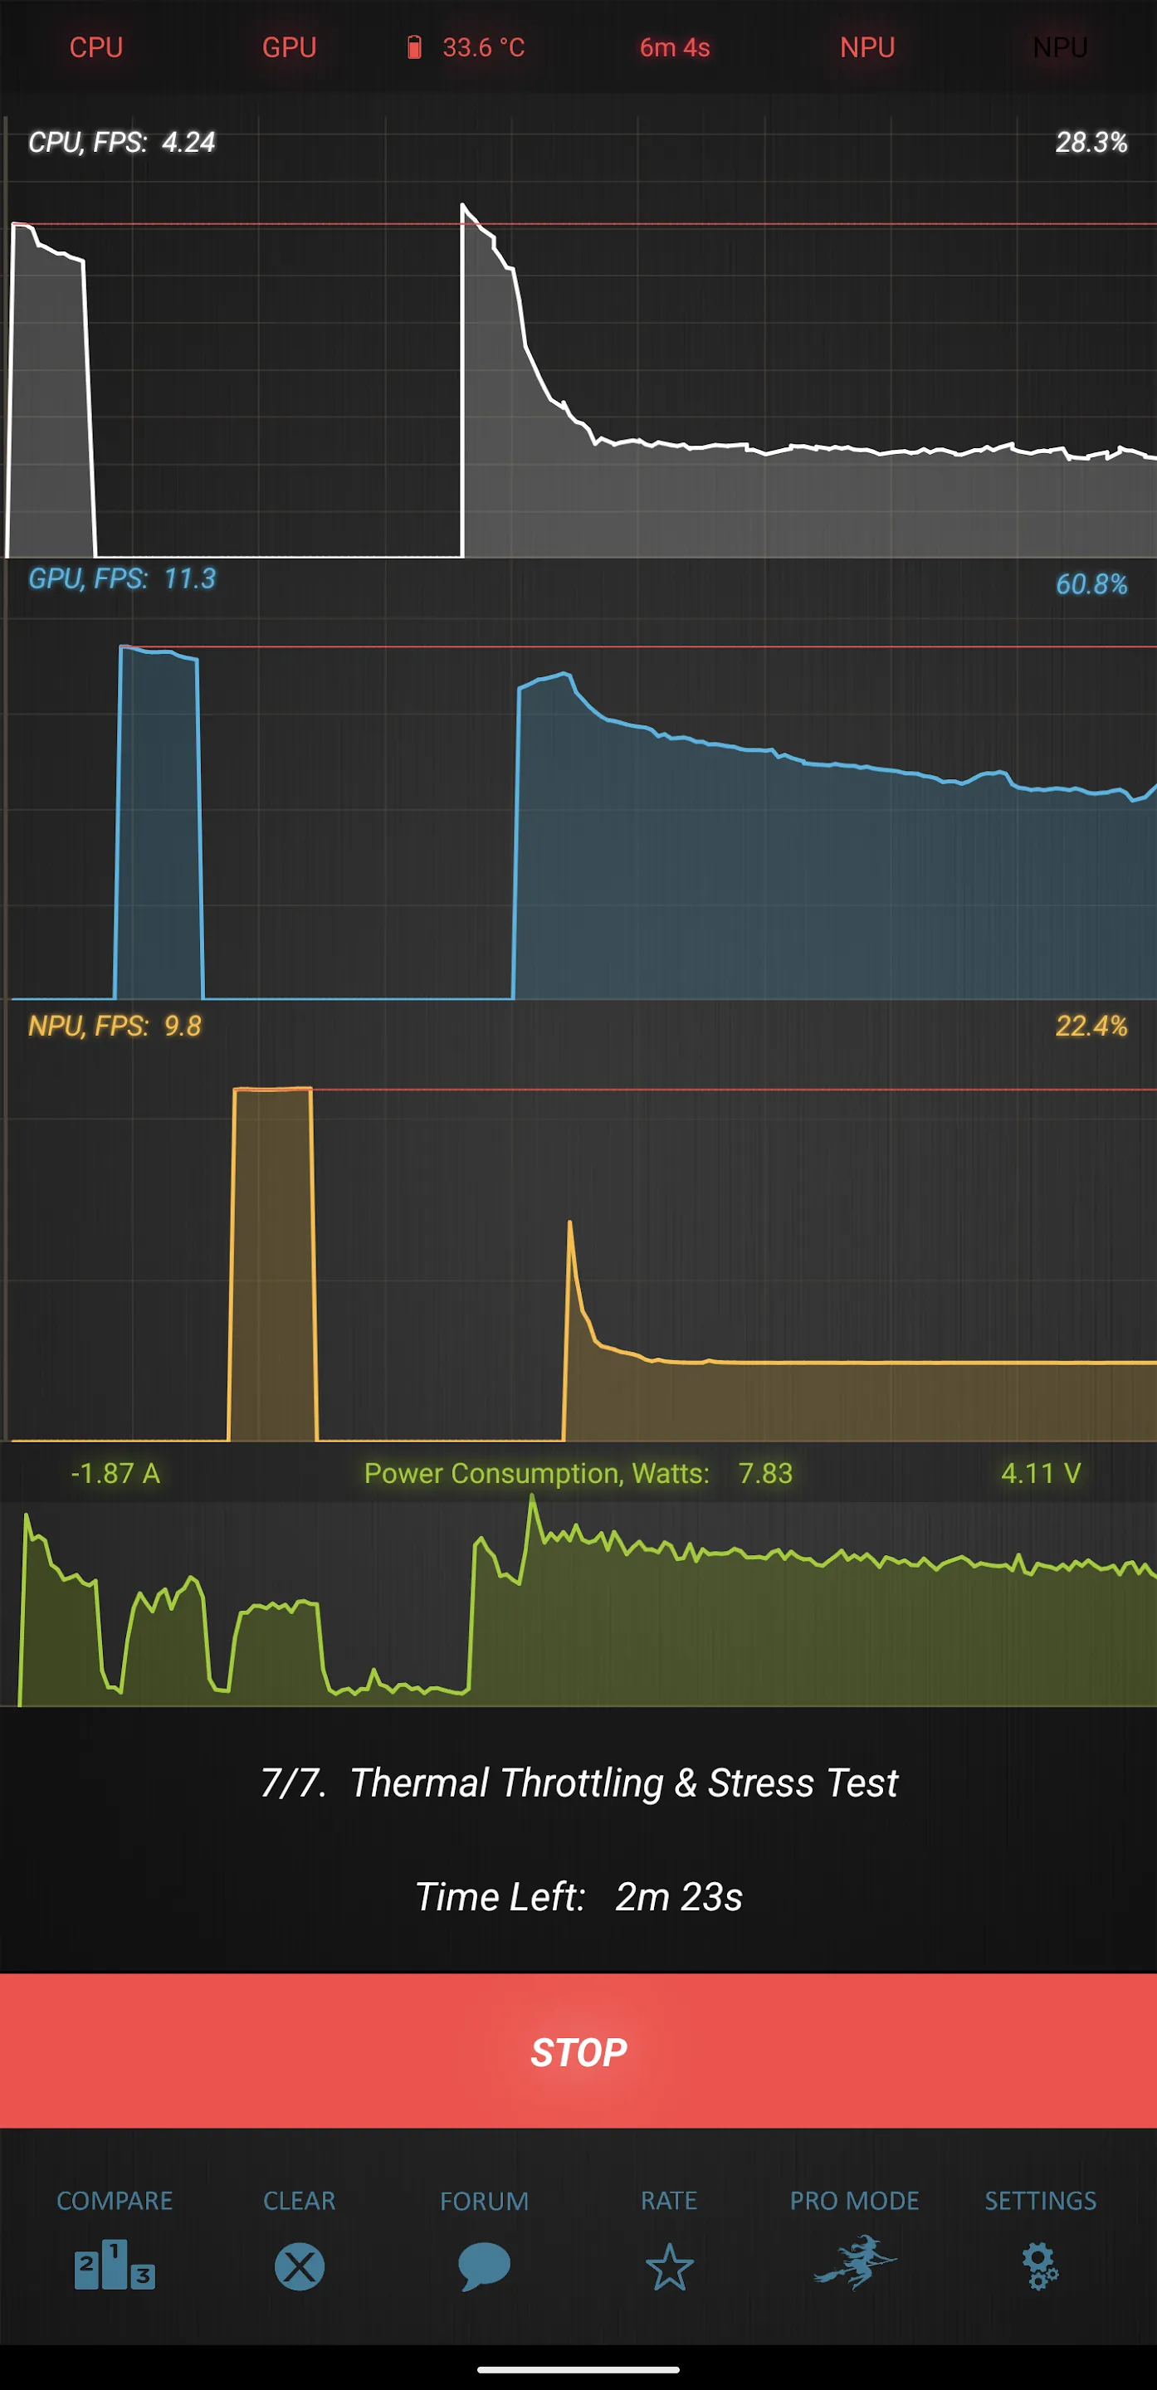
Task: Select the PRO MODE label
Action: (855, 2200)
